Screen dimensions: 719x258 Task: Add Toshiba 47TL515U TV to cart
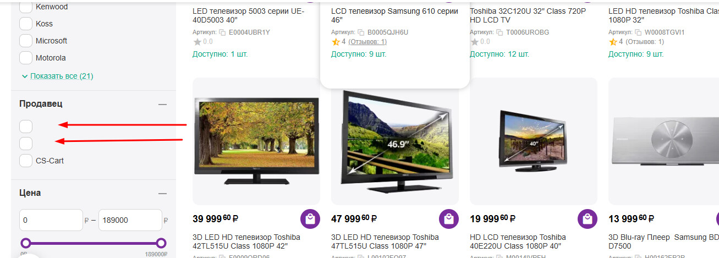(449, 219)
